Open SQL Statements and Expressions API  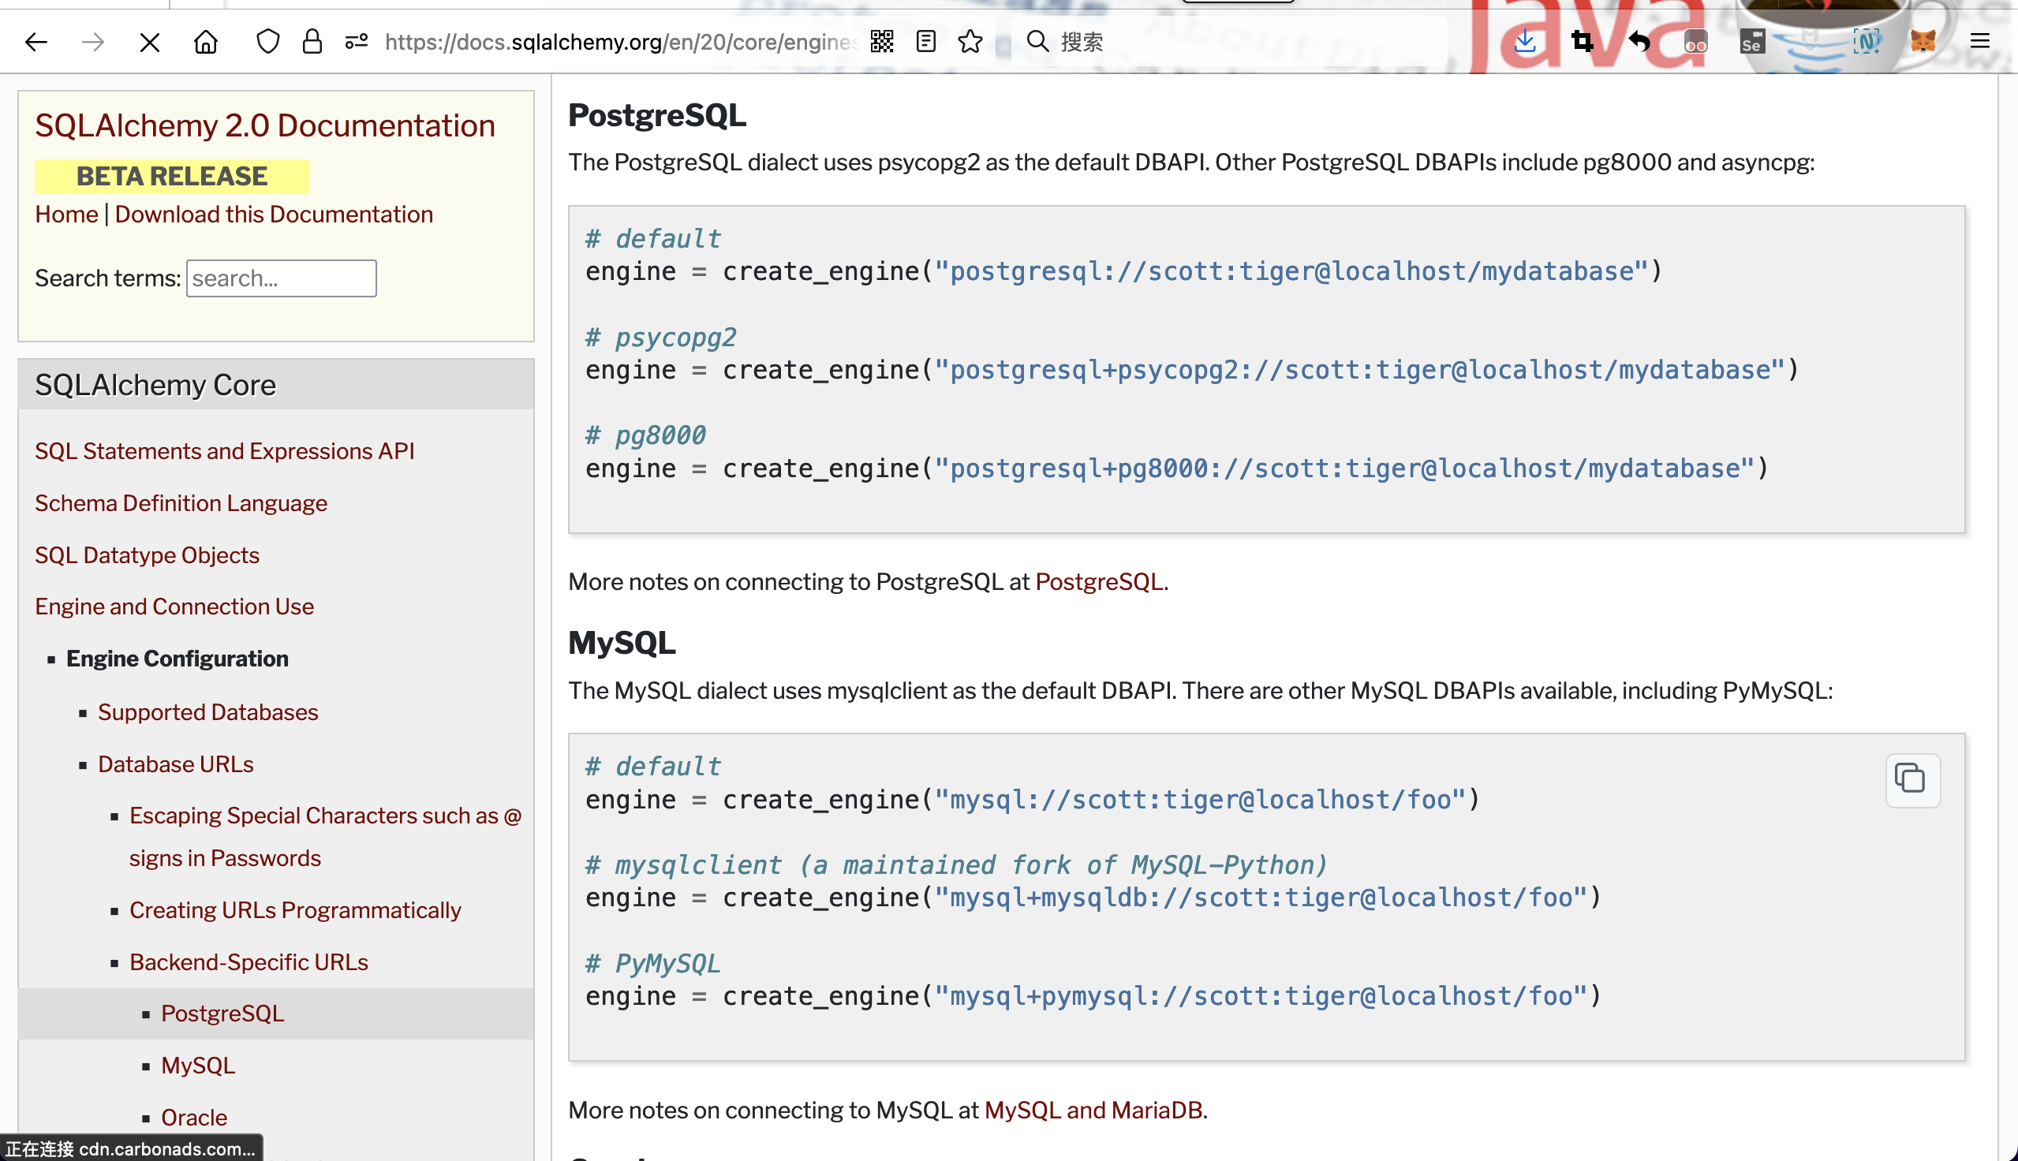tap(224, 451)
